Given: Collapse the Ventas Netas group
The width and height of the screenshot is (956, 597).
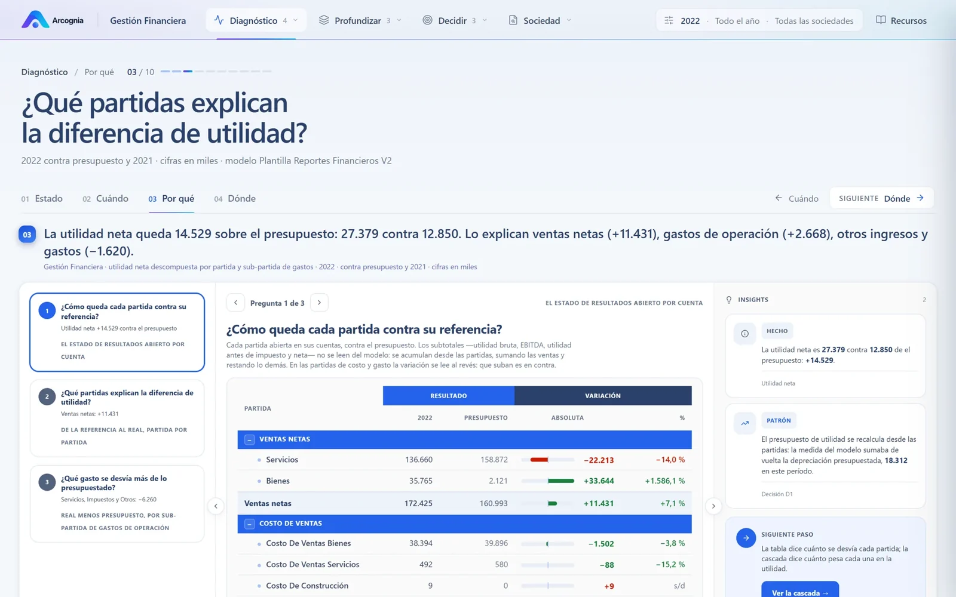Looking at the screenshot, I should click(250, 439).
